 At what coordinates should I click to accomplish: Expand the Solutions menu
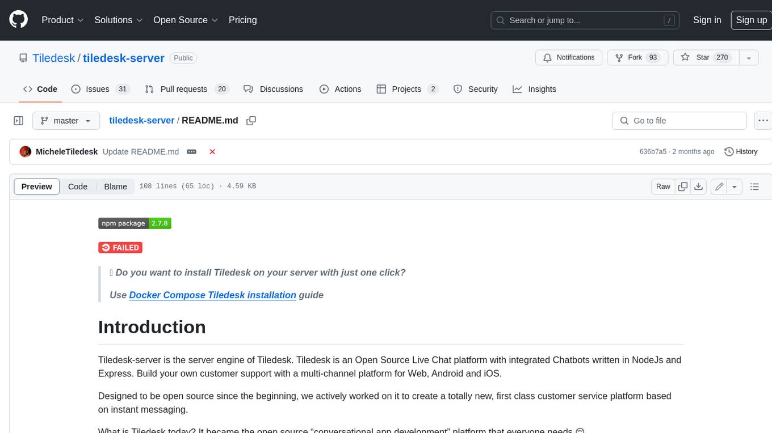point(119,20)
